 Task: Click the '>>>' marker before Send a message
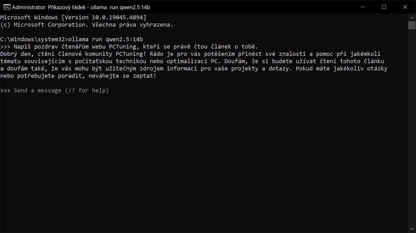5,91
